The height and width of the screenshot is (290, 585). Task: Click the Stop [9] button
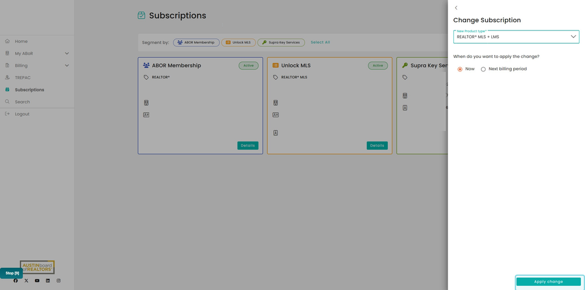coord(12,273)
